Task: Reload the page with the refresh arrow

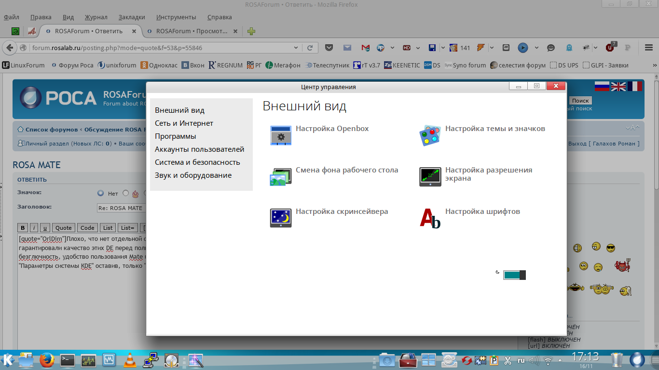Action: [x=310, y=48]
